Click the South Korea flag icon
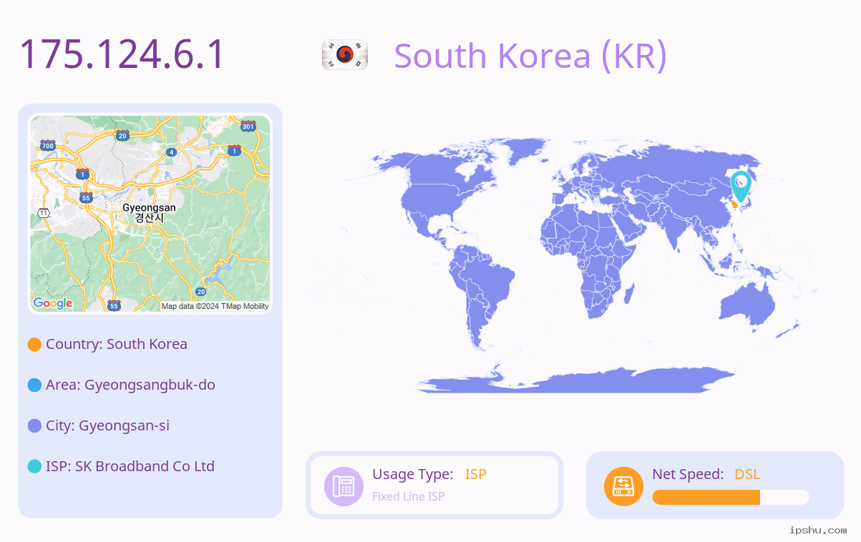 point(345,55)
